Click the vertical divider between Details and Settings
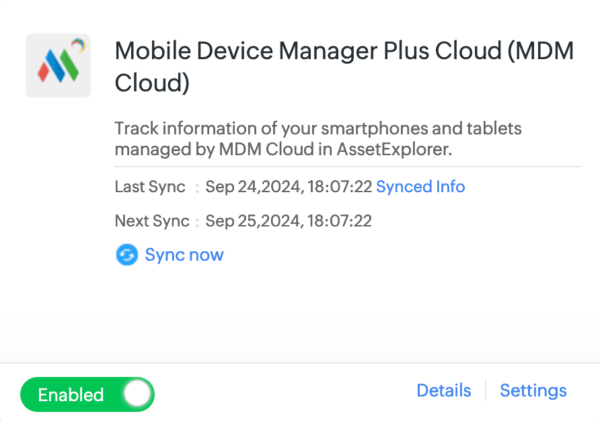 coord(486,390)
